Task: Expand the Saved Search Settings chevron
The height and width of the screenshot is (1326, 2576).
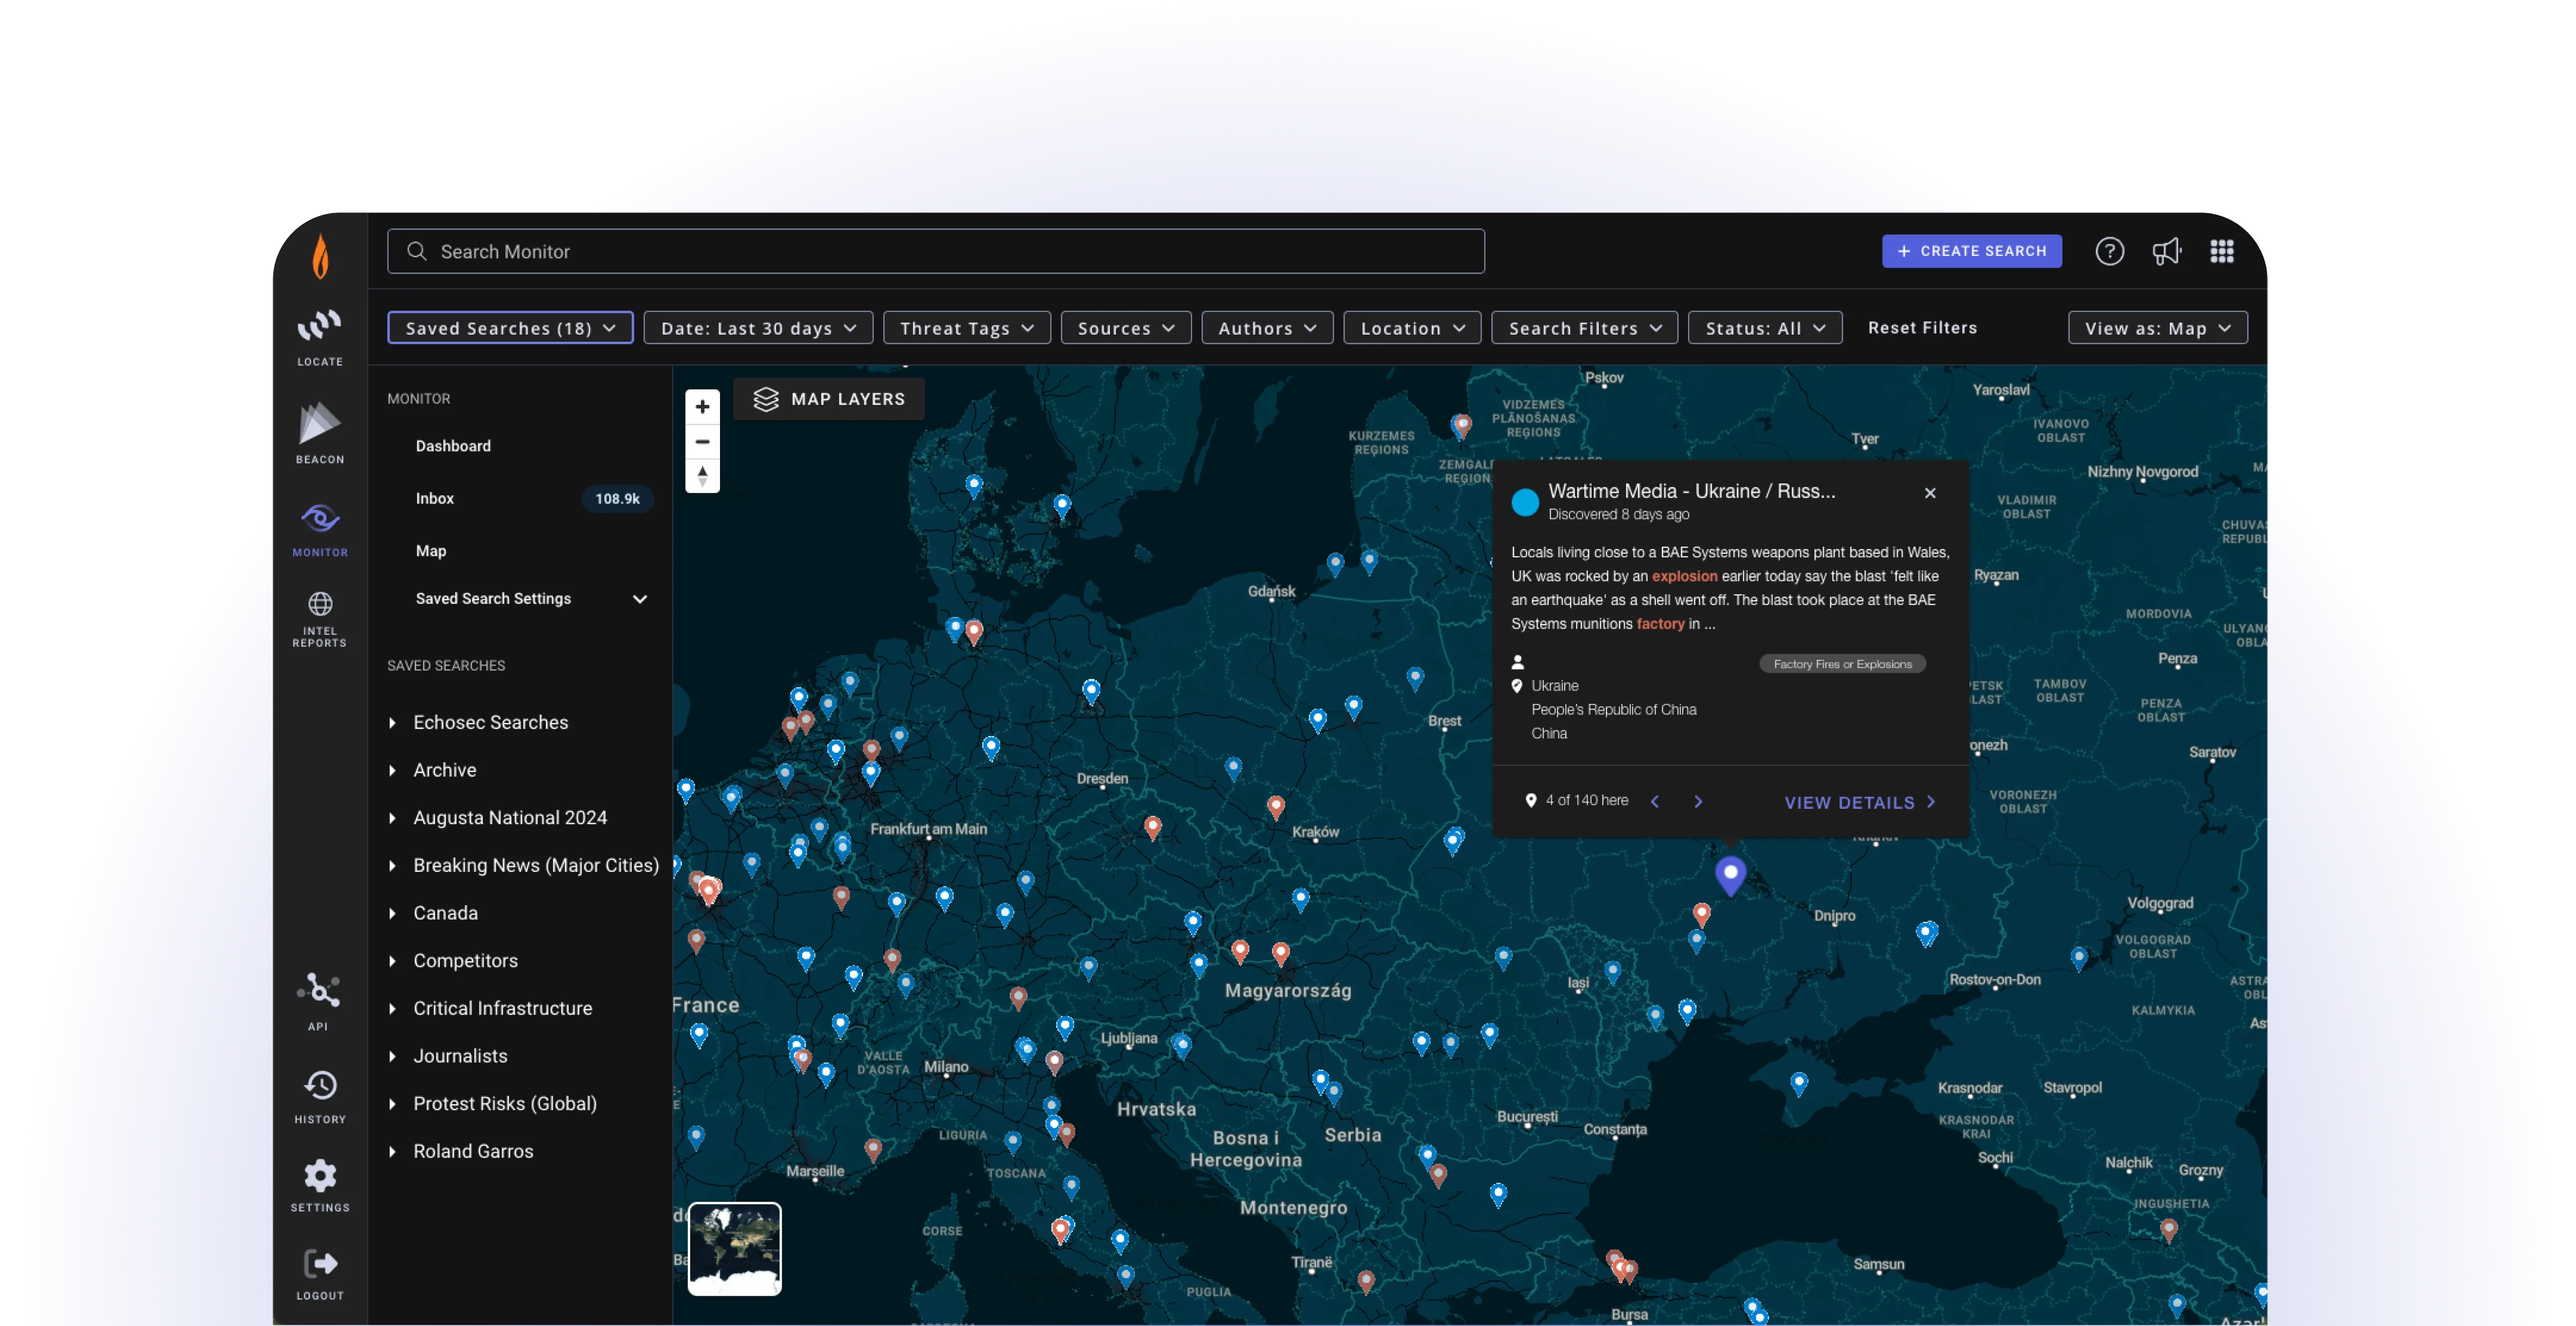Action: tap(640, 599)
